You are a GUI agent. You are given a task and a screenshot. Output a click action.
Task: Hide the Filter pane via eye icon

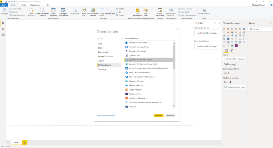coord(215,23)
